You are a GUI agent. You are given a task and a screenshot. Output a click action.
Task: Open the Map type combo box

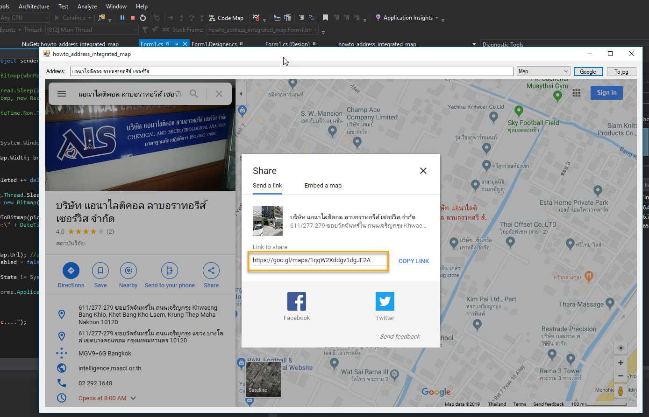pyautogui.click(x=543, y=71)
